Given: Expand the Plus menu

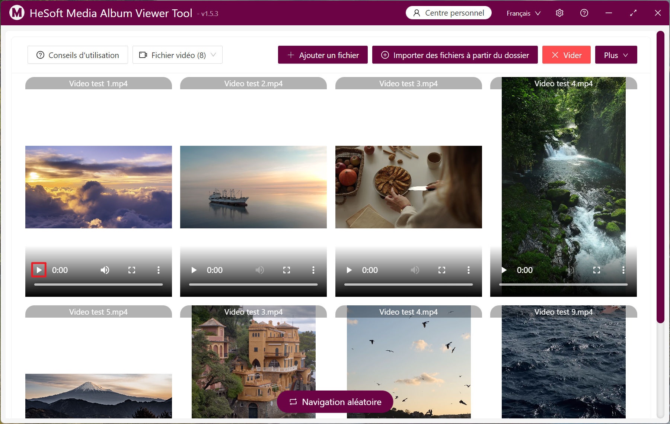Looking at the screenshot, I should (x=616, y=55).
